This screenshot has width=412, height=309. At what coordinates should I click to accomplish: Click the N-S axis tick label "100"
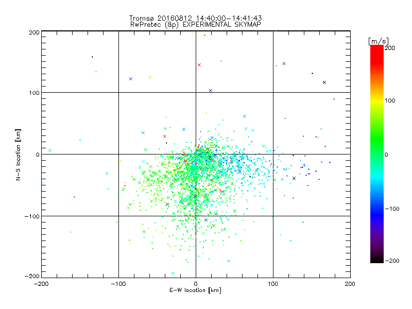point(34,93)
